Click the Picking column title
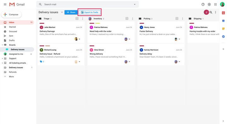227x124 pixels. coord(147,19)
